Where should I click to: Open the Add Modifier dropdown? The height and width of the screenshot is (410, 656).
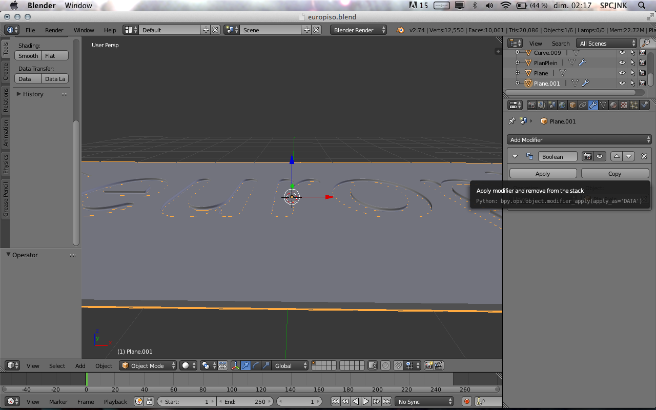click(579, 139)
